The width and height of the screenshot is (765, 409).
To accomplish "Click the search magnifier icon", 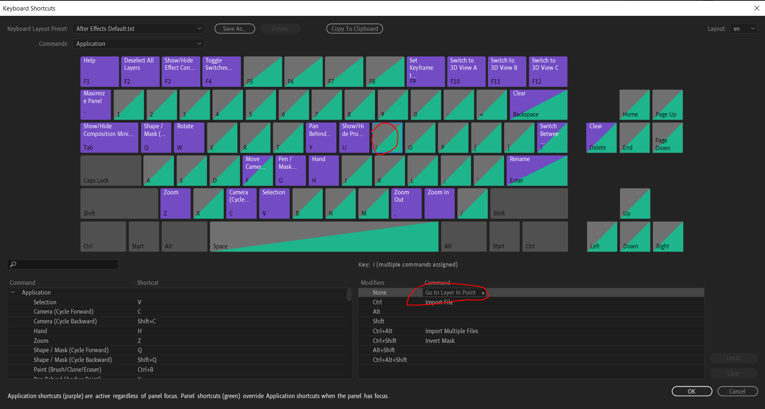I will (x=13, y=265).
